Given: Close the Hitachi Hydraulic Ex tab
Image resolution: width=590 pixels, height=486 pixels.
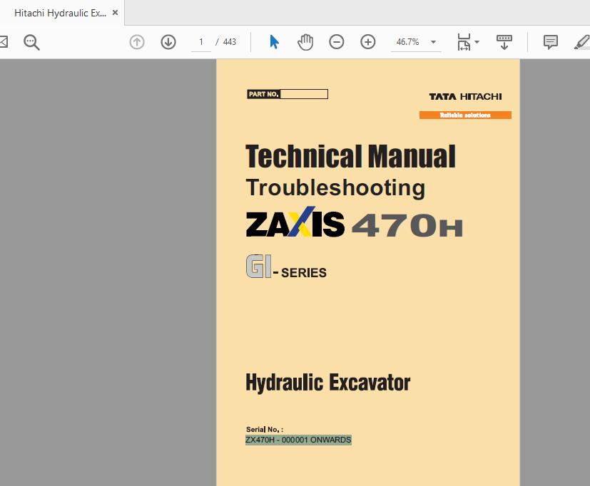Looking at the screenshot, I should click(x=114, y=12).
